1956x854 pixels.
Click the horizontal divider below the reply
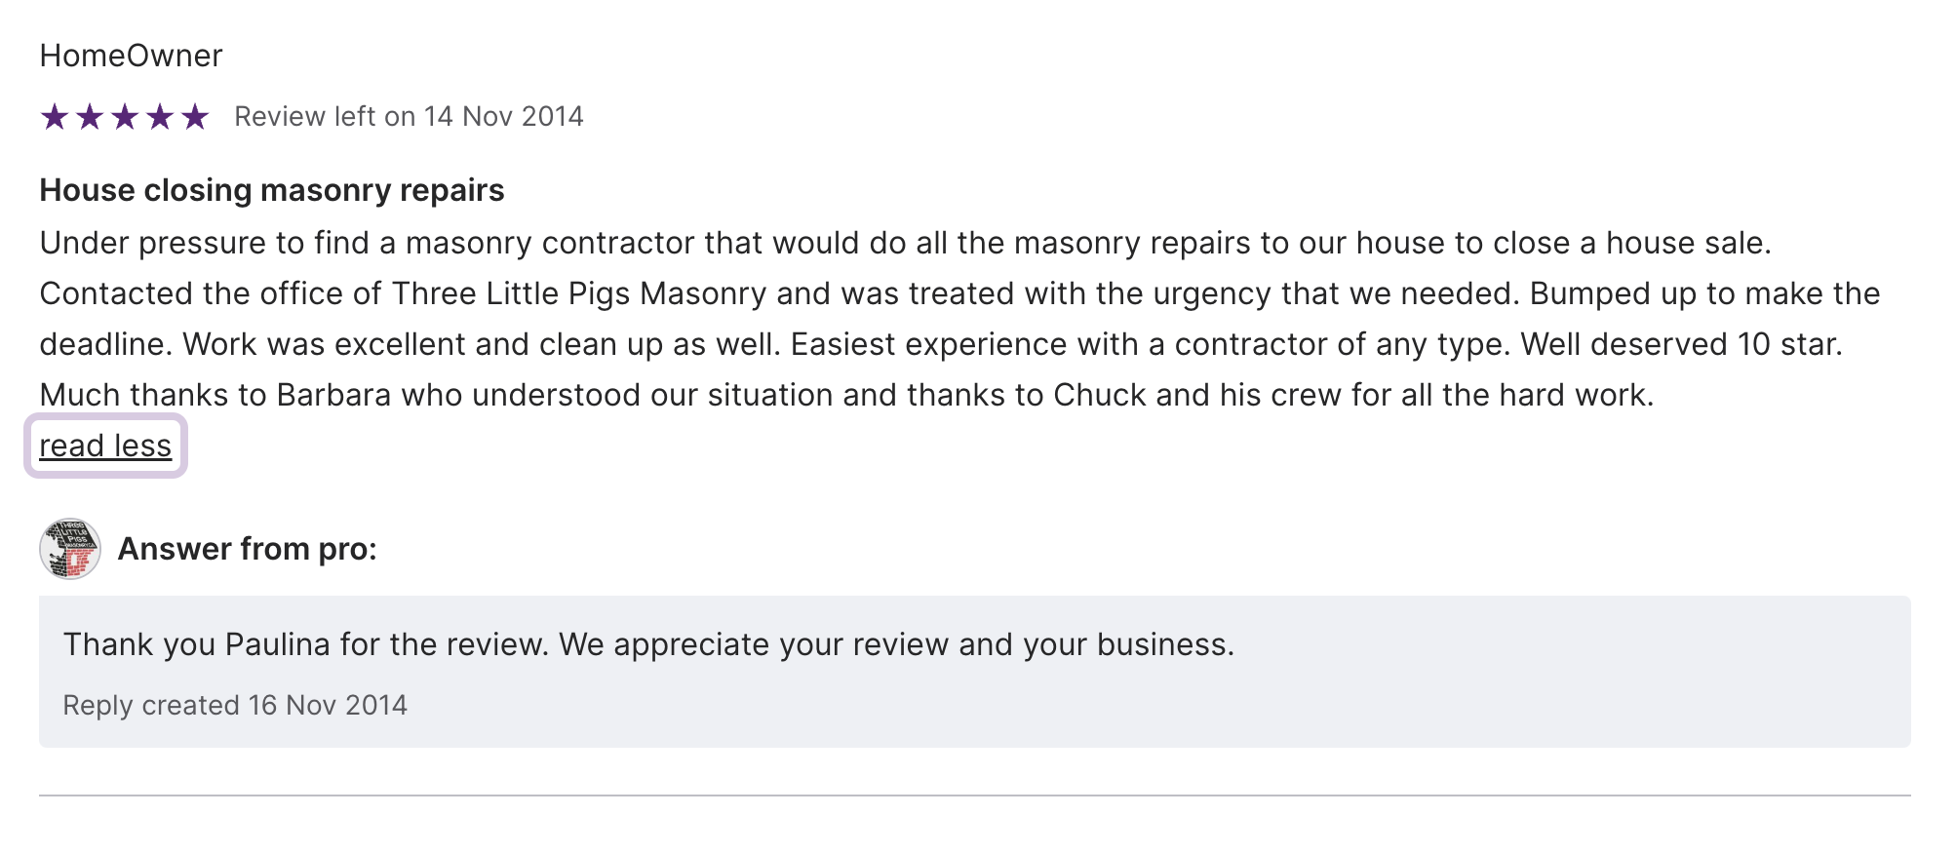[x=975, y=796]
